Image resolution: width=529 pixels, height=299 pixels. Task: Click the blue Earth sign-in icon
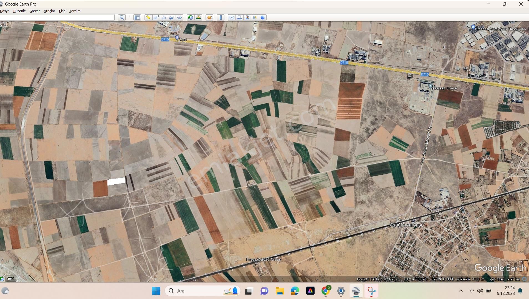263,17
